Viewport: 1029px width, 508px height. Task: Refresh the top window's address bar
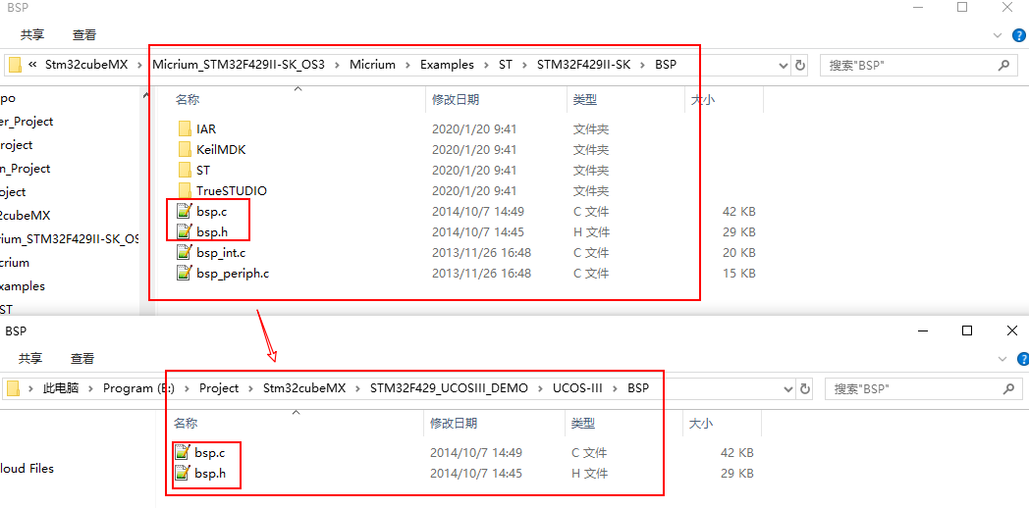(x=800, y=65)
